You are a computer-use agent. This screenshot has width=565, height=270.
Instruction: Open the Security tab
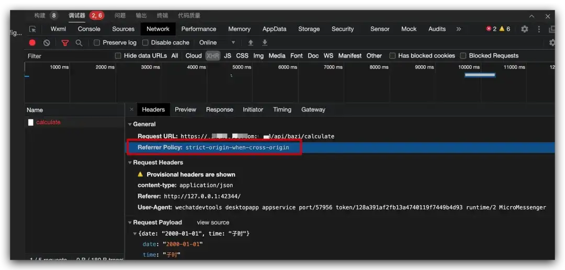point(342,29)
